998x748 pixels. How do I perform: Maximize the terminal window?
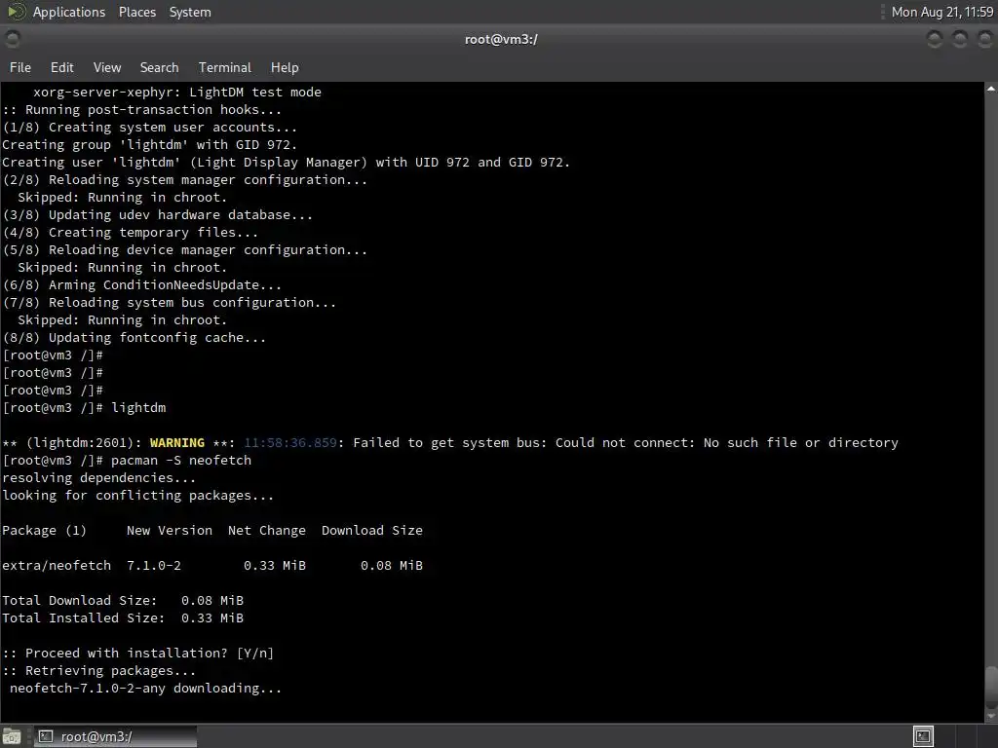pos(960,39)
